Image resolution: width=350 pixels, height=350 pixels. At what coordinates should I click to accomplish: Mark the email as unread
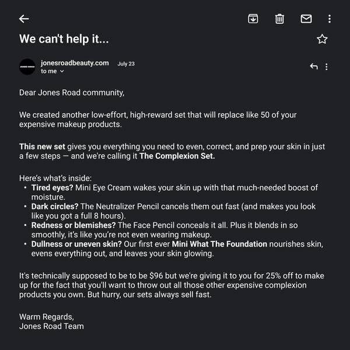(306, 19)
